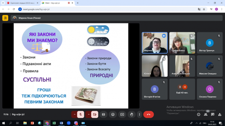The width and height of the screenshot is (225, 126).
Task: Go forward in browser history
Action: click(8, 9)
